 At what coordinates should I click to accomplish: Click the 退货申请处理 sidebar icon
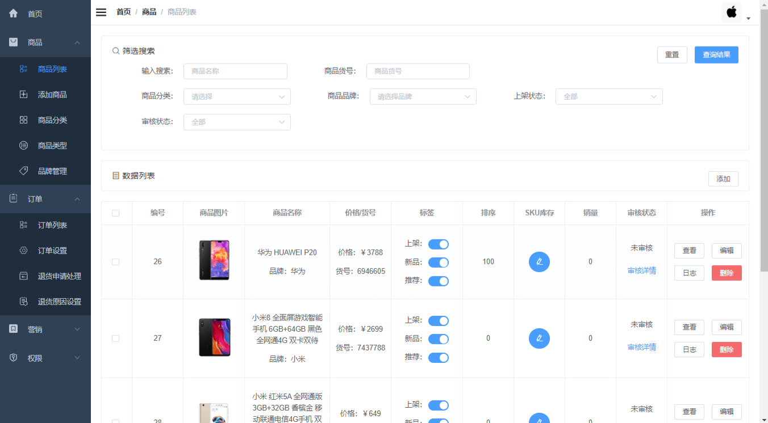pyautogui.click(x=23, y=276)
